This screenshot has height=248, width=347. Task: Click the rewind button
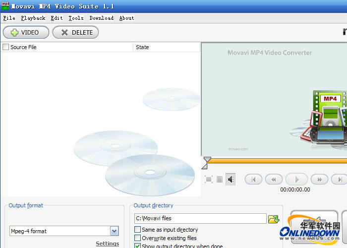[x=274, y=180]
